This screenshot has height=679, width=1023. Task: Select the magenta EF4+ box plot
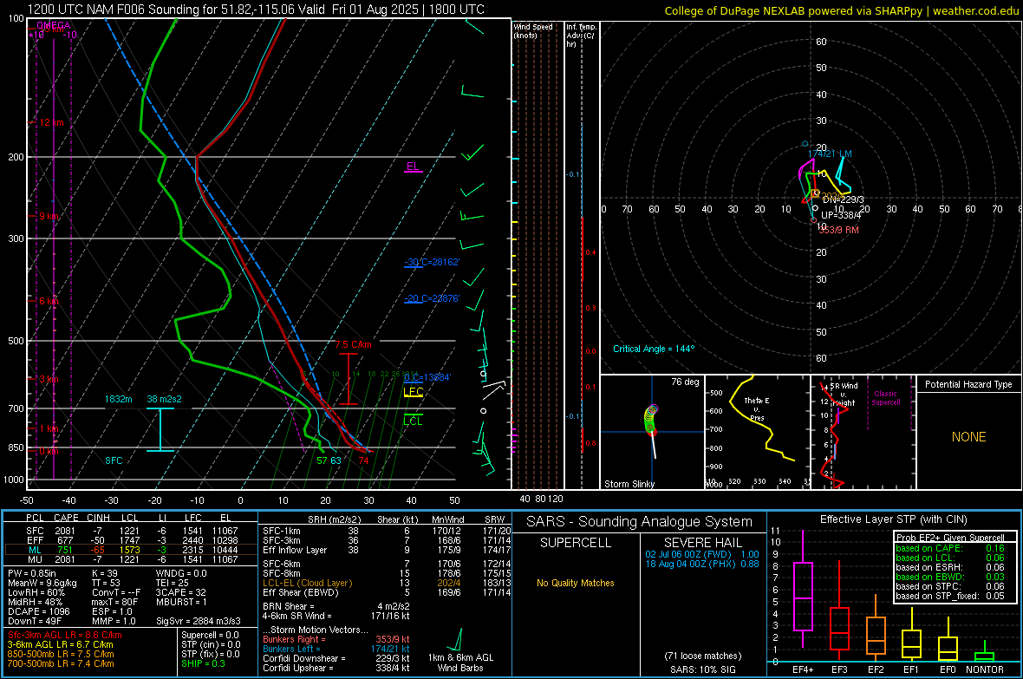tap(803, 588)
